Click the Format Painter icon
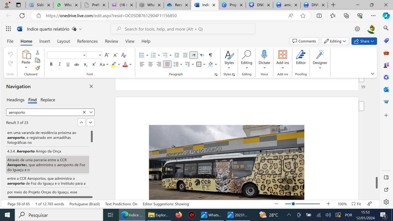 pos(37,68)
